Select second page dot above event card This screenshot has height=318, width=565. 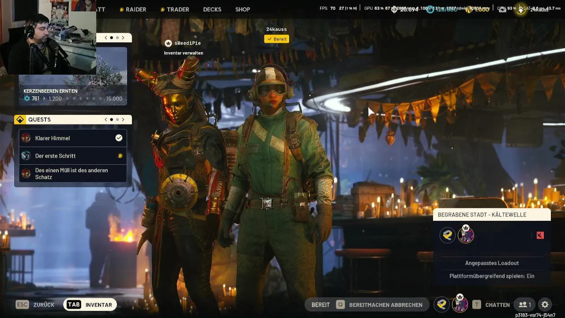click(117, 38)
